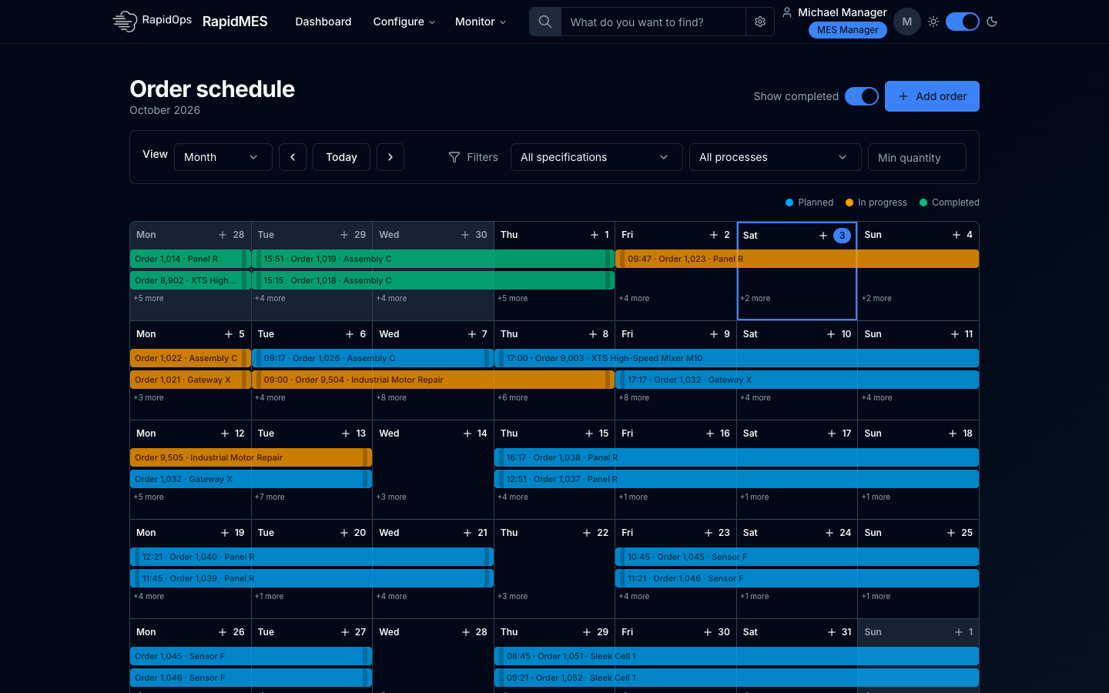Expand the Configure menu
The image size is (1109, 693).
(x=404, y=22)
